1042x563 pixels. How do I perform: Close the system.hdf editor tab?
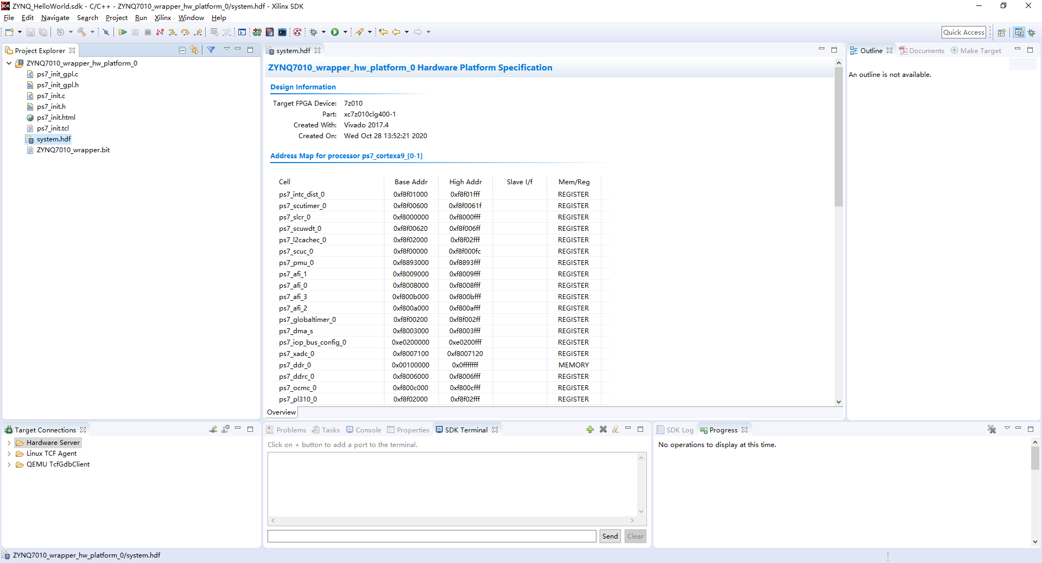(x=317, y=50)
